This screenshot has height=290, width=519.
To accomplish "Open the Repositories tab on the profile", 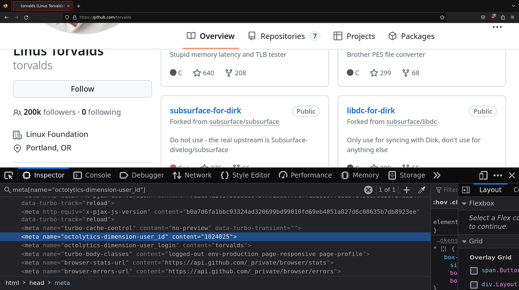I will (283, 36).
